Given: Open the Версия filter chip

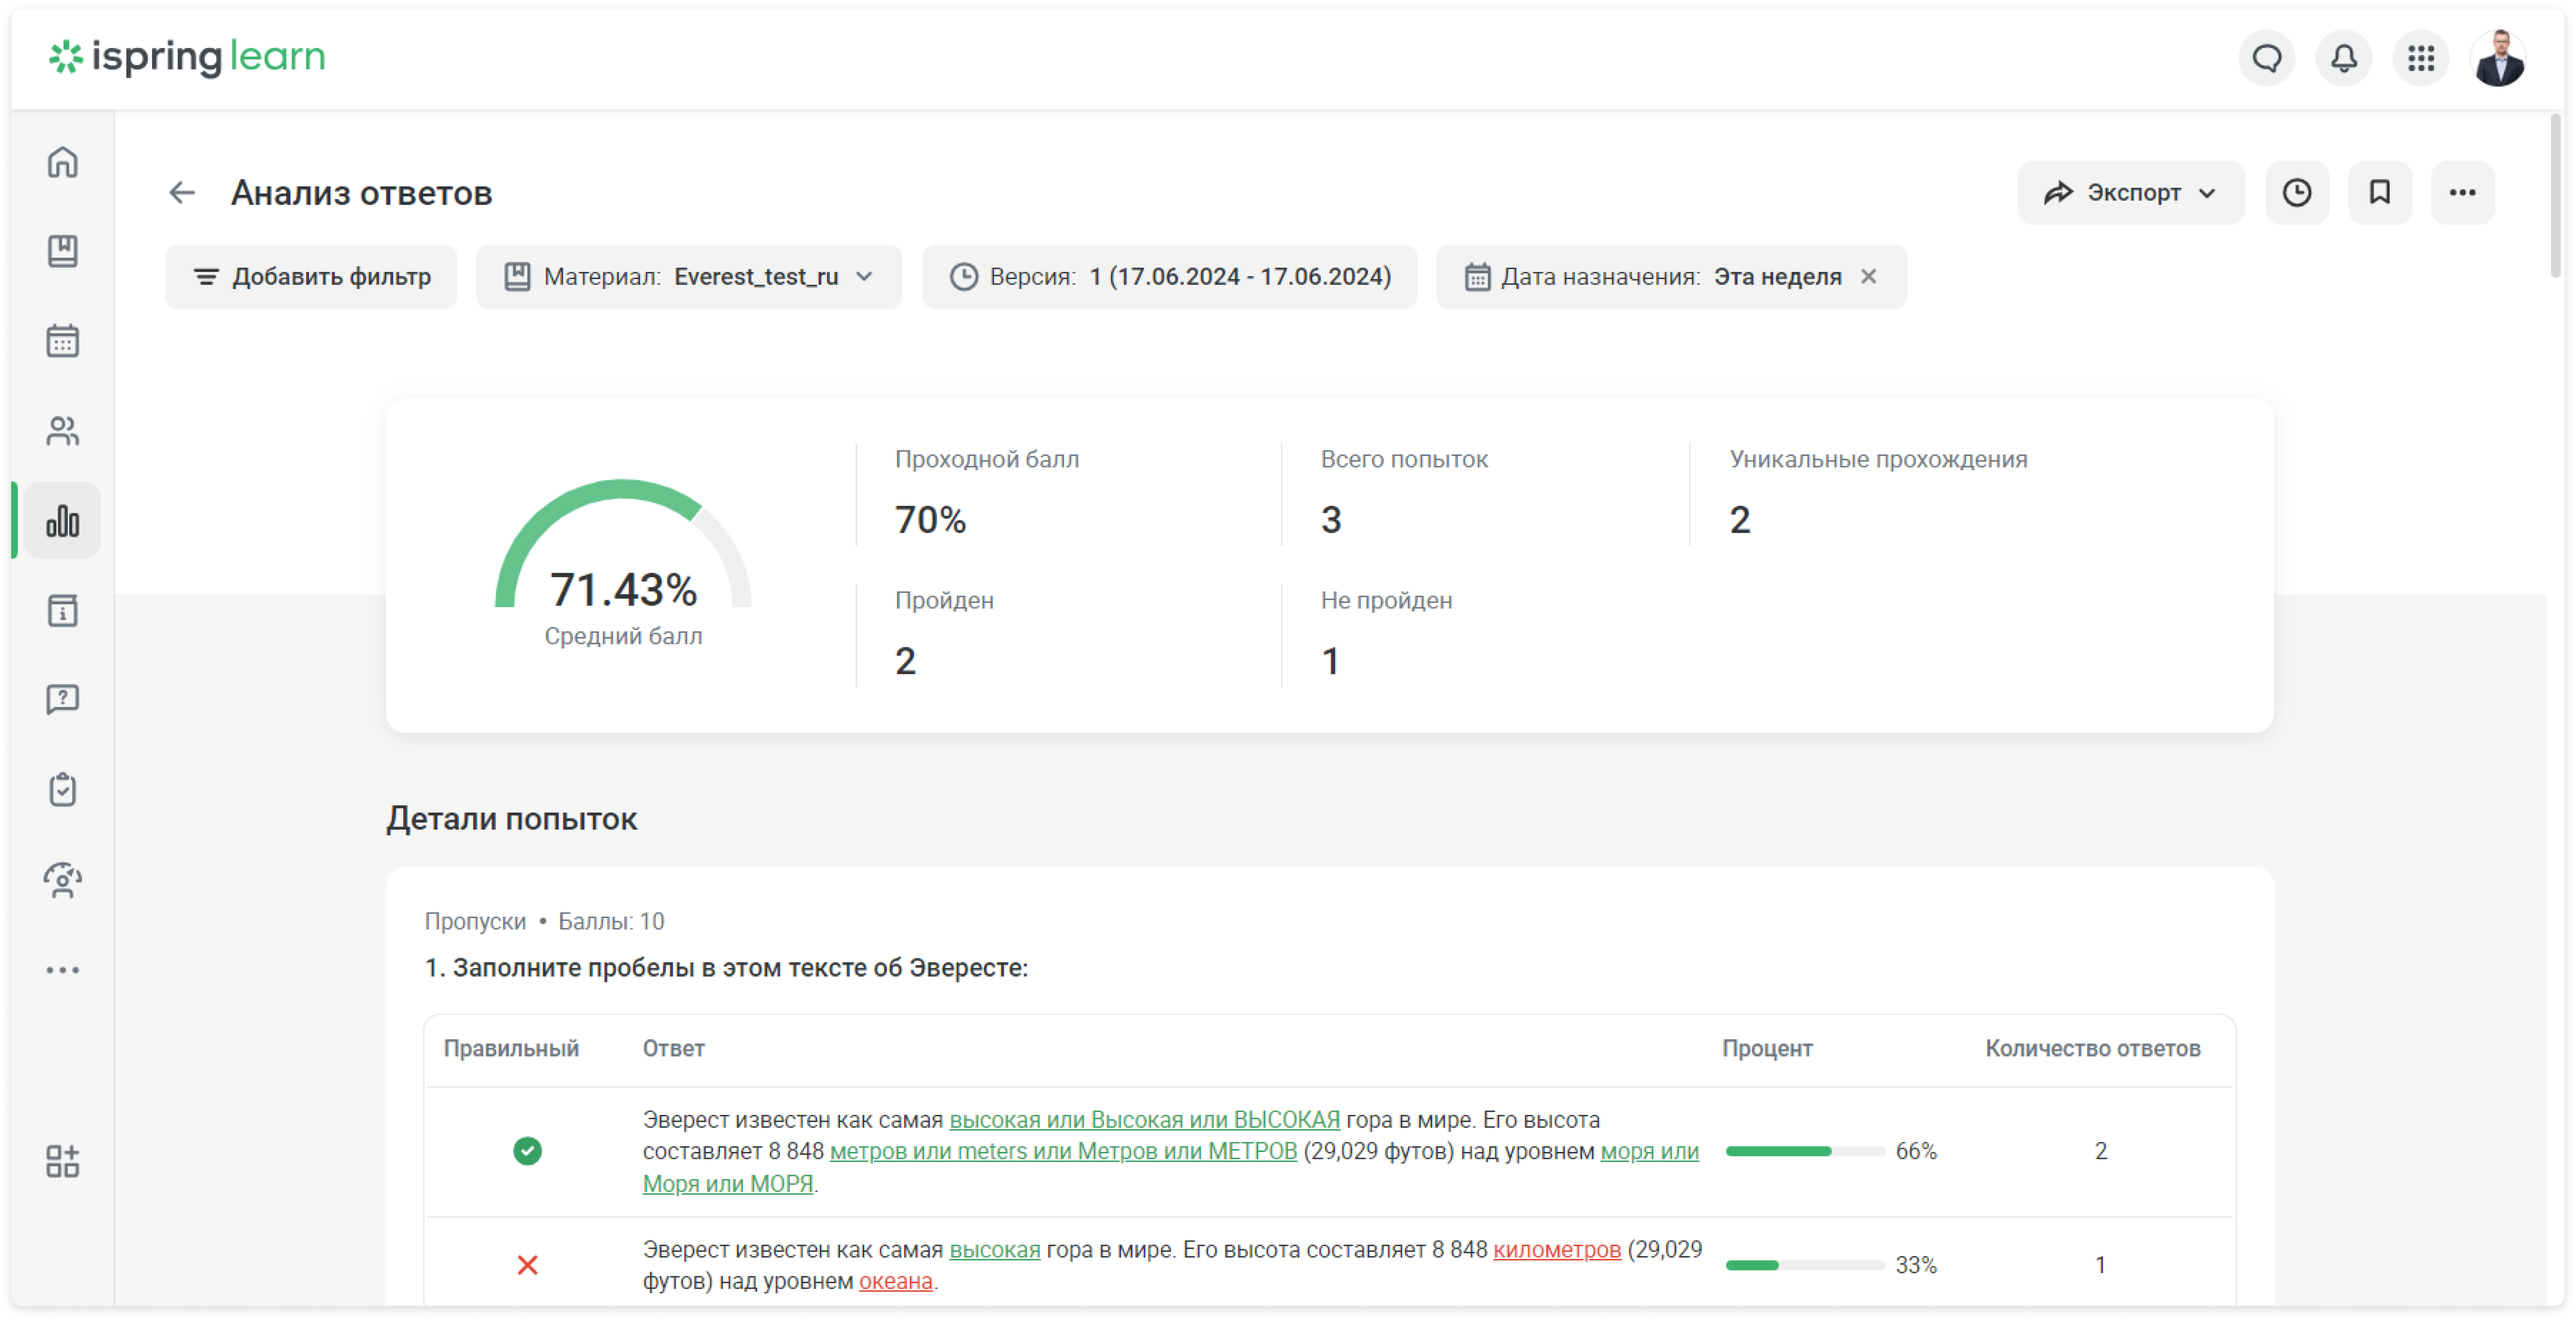Looking at the screenshot, I should 1169,277.
